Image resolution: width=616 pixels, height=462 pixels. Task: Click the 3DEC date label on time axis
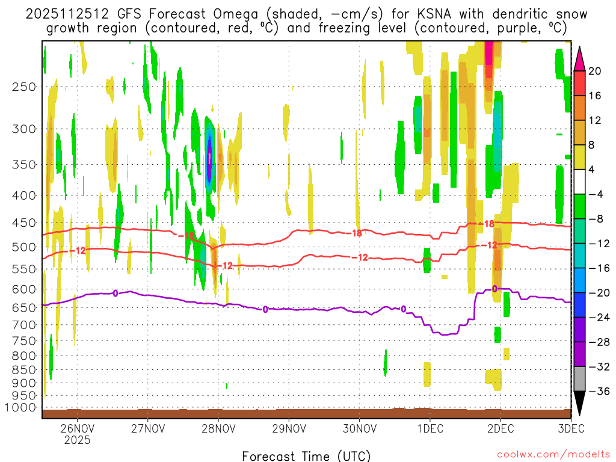tap(571, 428)
